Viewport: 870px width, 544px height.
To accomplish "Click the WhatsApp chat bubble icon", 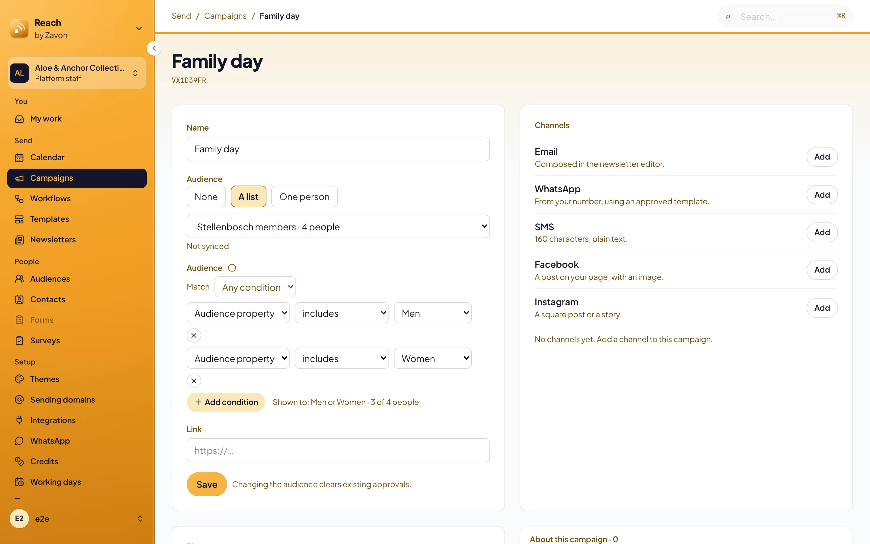I will click(19, 441).
